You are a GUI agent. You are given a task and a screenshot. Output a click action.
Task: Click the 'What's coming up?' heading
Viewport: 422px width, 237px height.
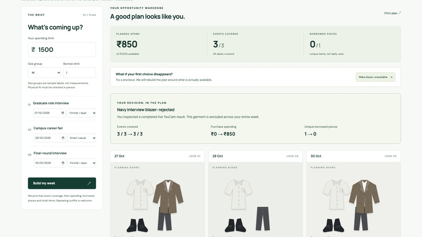coord(55,27)
